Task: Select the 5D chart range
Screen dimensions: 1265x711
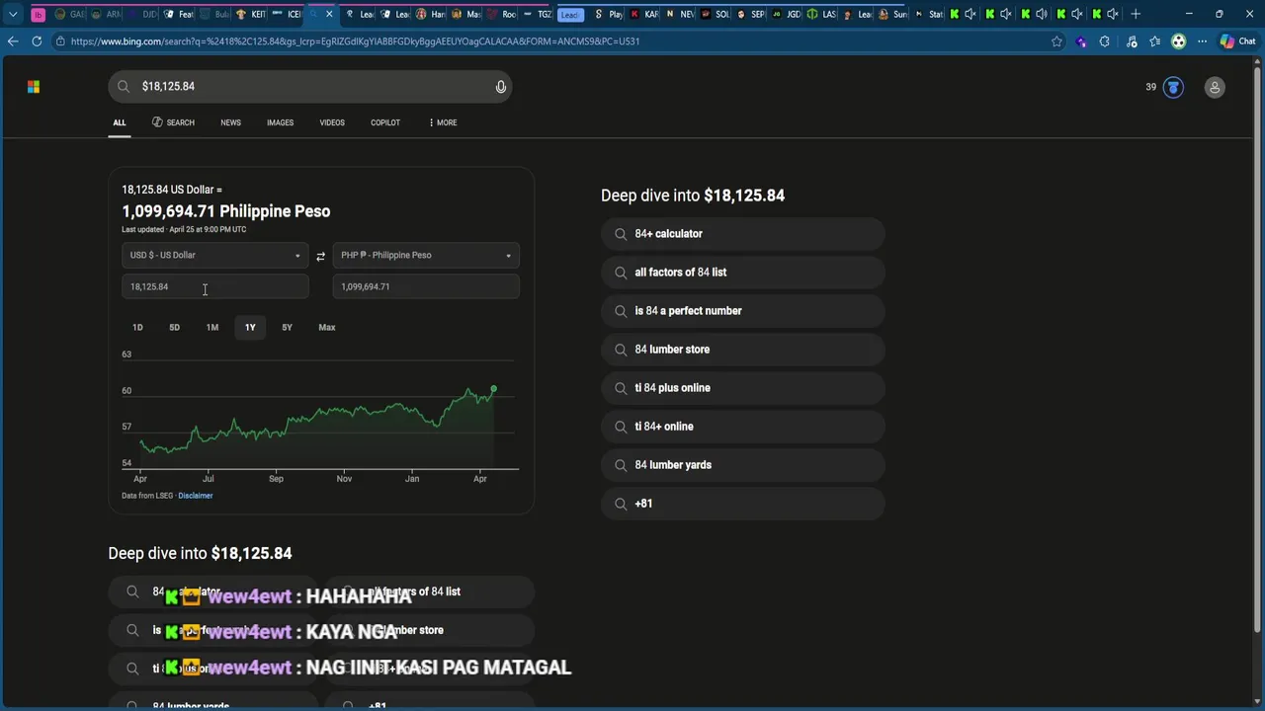Action: pos(174,327)
